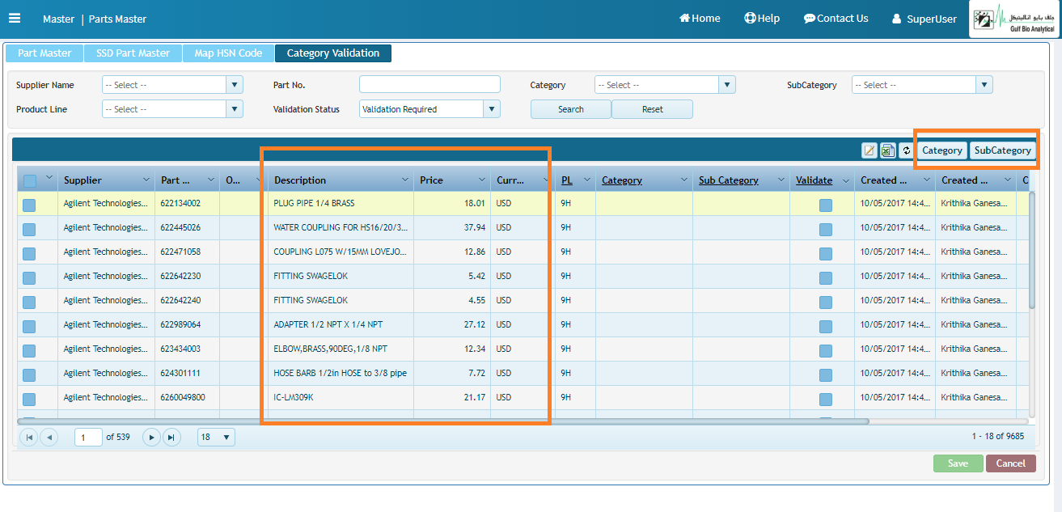
Task: Switch to SSD Part Master tab
Action: pos(133,53)
